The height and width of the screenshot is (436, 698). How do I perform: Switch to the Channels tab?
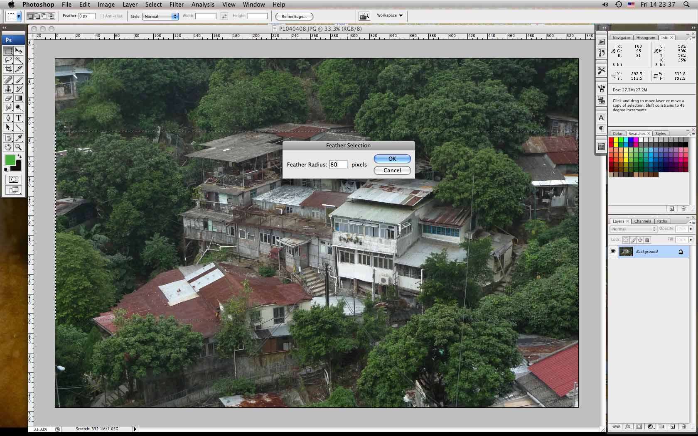[642, 221]
